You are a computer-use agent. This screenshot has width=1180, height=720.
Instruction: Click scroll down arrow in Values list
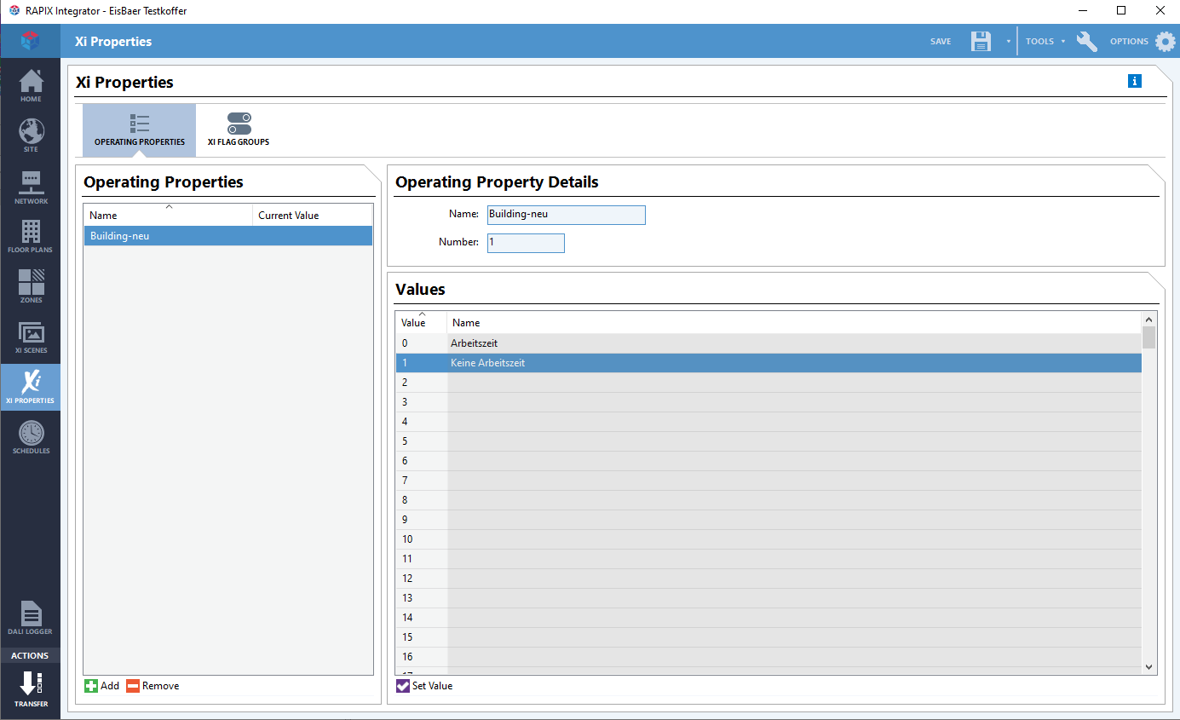point(1148,667)
